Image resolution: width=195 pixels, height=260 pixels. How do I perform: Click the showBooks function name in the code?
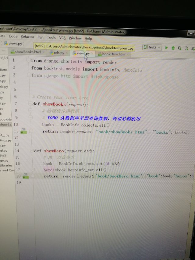tap(54, 104)
